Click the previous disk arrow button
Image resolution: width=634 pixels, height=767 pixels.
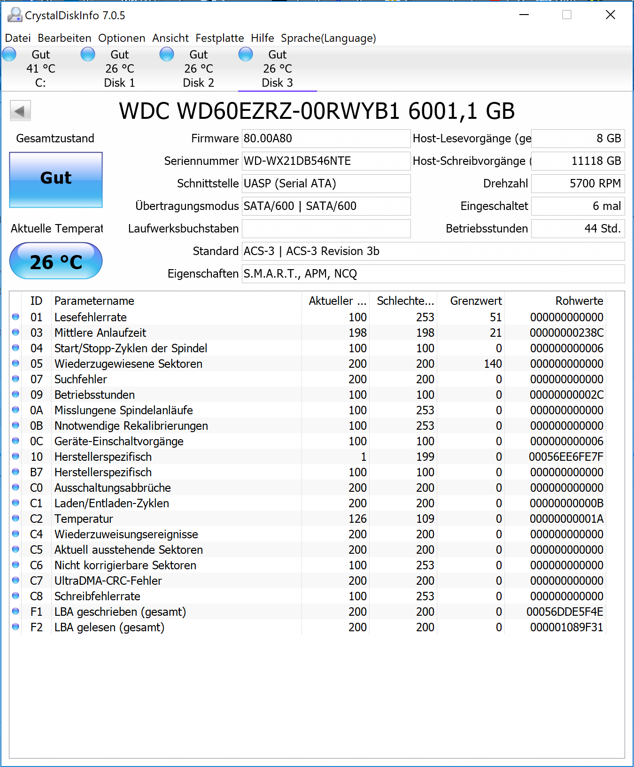pyautogui.click(x=20, y=111)
